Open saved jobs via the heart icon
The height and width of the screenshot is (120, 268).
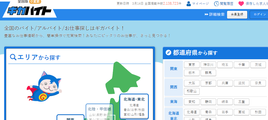tap(241, 4)
